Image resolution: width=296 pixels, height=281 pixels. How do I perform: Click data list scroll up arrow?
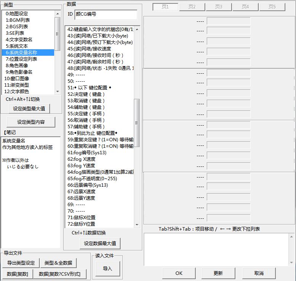tap(137, 29)
